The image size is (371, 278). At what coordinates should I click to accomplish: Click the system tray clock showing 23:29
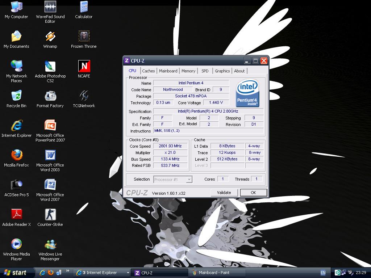point(361,273)
